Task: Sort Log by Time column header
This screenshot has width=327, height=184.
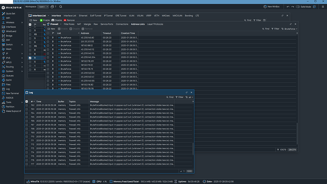Action: point(46,101)
